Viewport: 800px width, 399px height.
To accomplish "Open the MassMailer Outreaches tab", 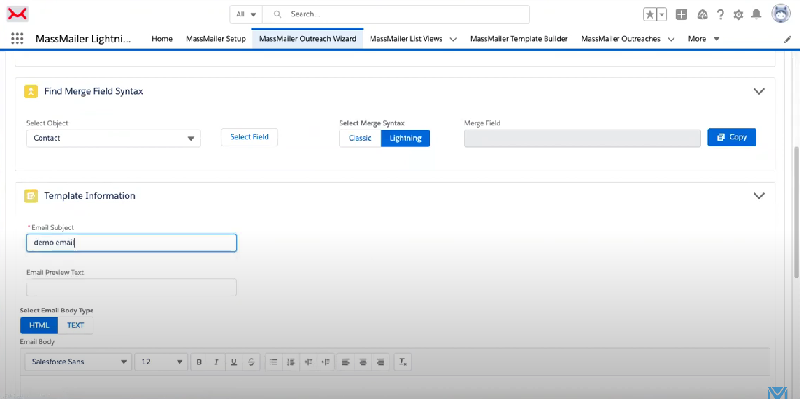I will 621,39.
